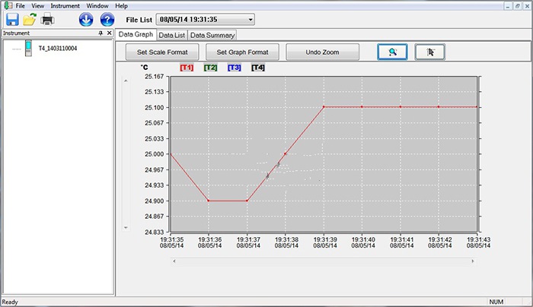The width and height of the screenshot is (533, 307).
Task: Click the data point at 19:31:36
Action: tap(209, 201)
